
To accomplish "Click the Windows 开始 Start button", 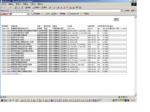I will pyautogui.click(x=4, y=100).
